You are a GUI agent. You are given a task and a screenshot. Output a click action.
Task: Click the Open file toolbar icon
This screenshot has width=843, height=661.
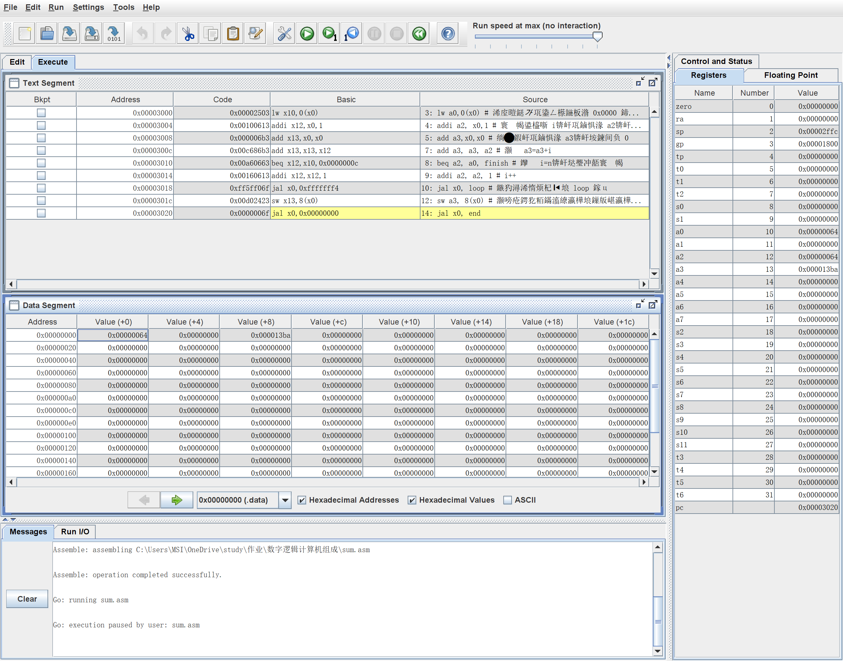pos(47,34)
